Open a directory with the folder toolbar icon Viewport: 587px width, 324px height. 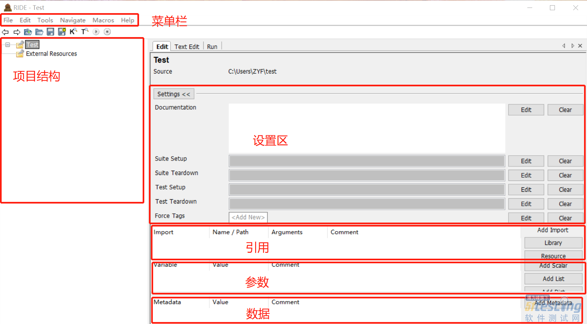39,32
